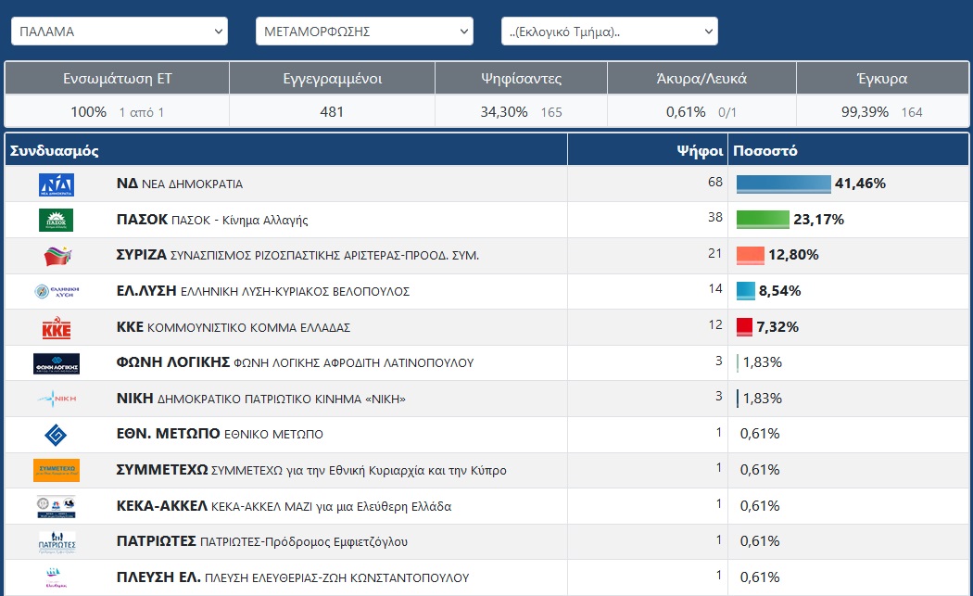Click the blue Εθνικό Μέτωπο diamond logo
Screen dimensions: 973x596
[56, 435]
